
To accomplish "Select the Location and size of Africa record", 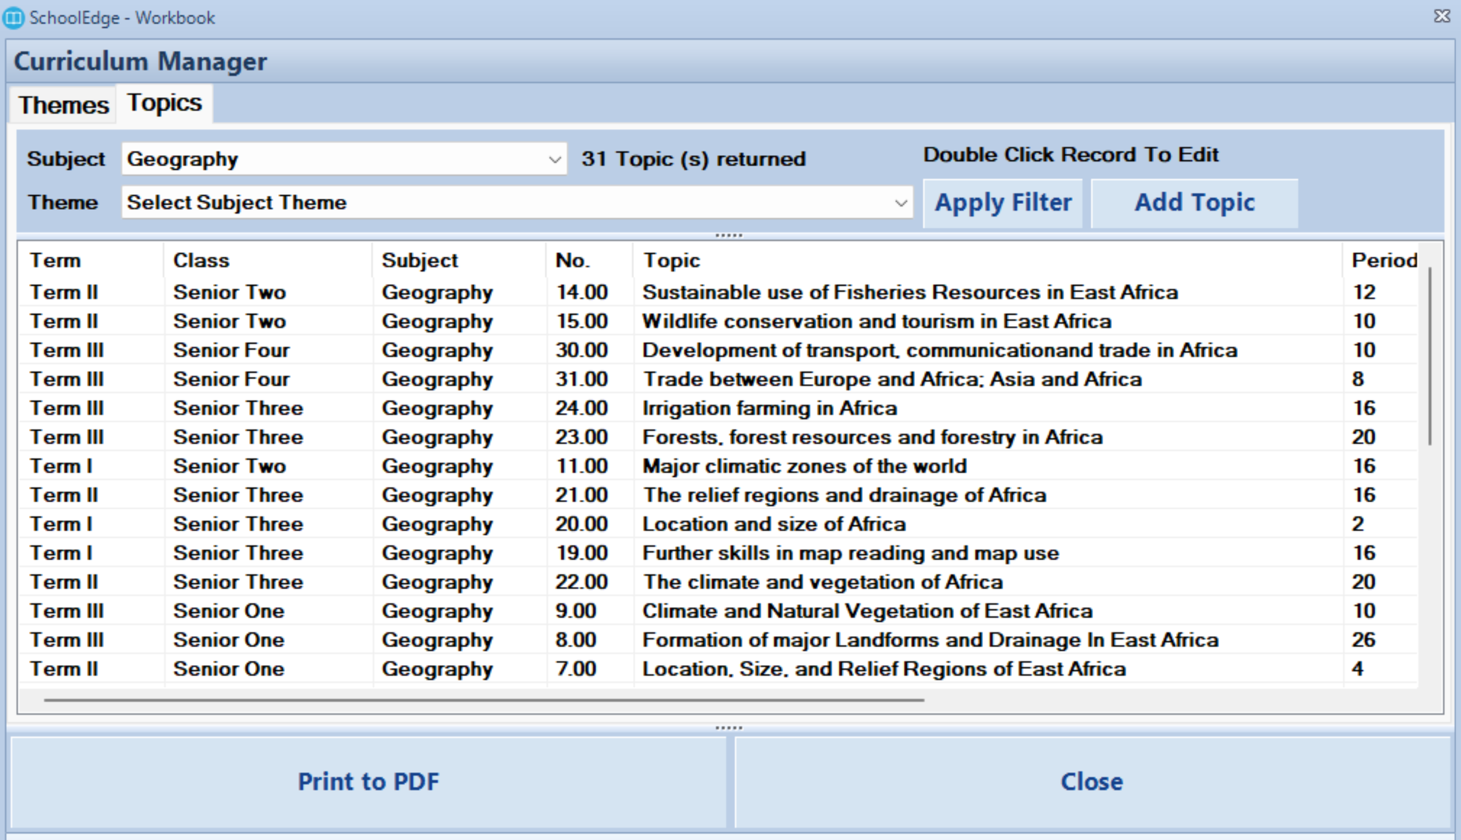I will coord(773,524).
